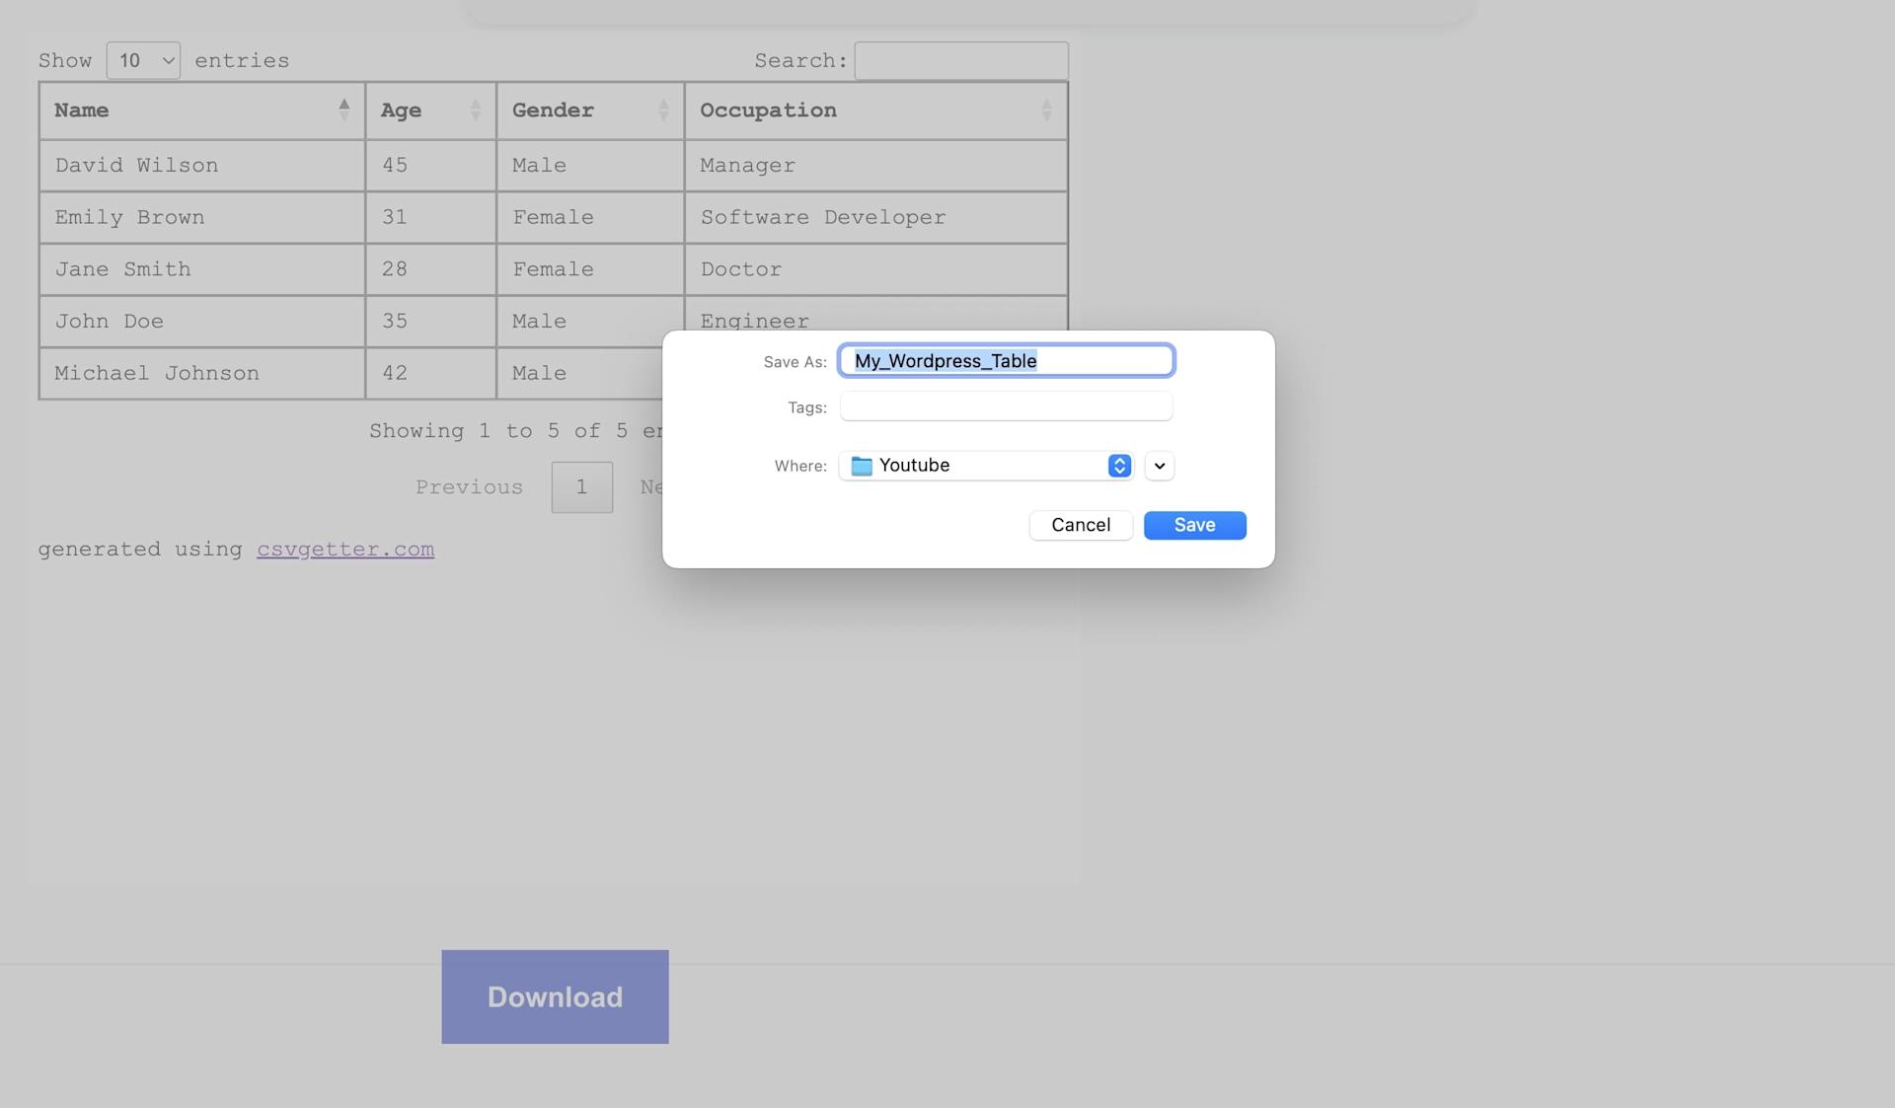This screenshot has width=1895, height=1108.
Task: Click the table Search field
Action: (x=960, y=60)
